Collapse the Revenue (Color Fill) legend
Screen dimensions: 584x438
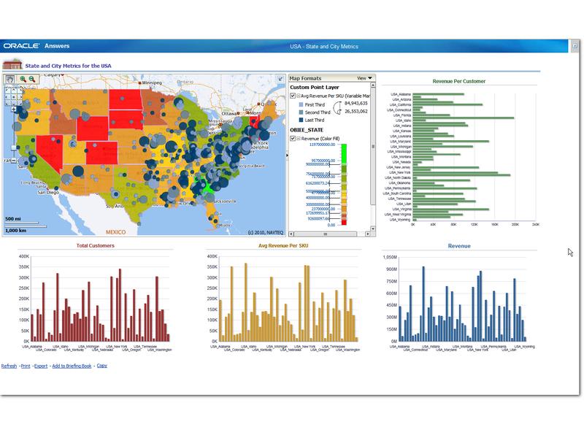(299, 138)
